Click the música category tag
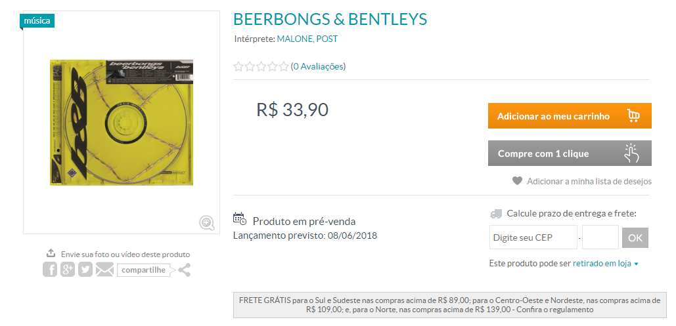676x326 pixels. 37,21
